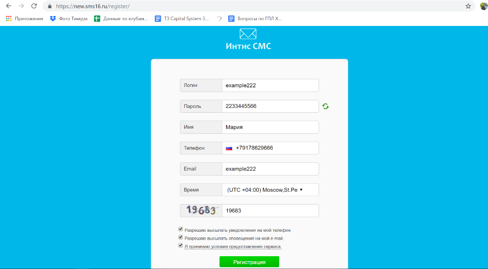Image resolution: width=488 pixels, height=269 pixels.
Task: Click the browser address bar URL
Action: point(93,6)
